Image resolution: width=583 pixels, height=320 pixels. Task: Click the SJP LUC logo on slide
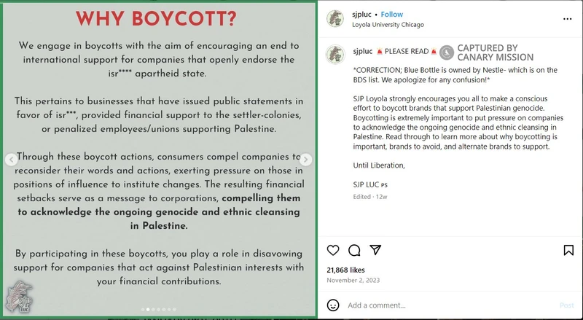tap(20, 297)
